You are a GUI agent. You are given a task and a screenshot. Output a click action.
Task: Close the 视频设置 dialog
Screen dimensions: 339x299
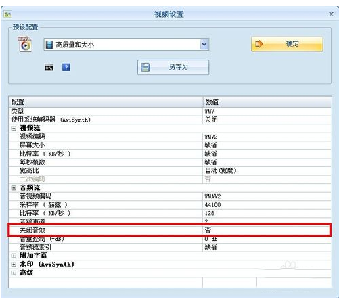(331, 14)
